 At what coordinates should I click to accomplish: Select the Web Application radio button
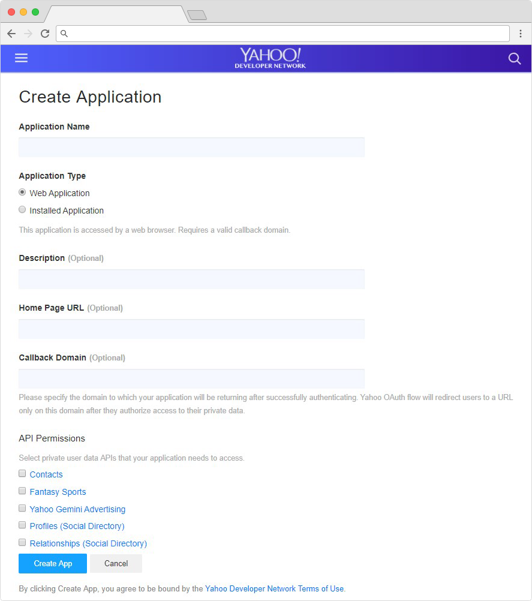[x=22, y=192]
